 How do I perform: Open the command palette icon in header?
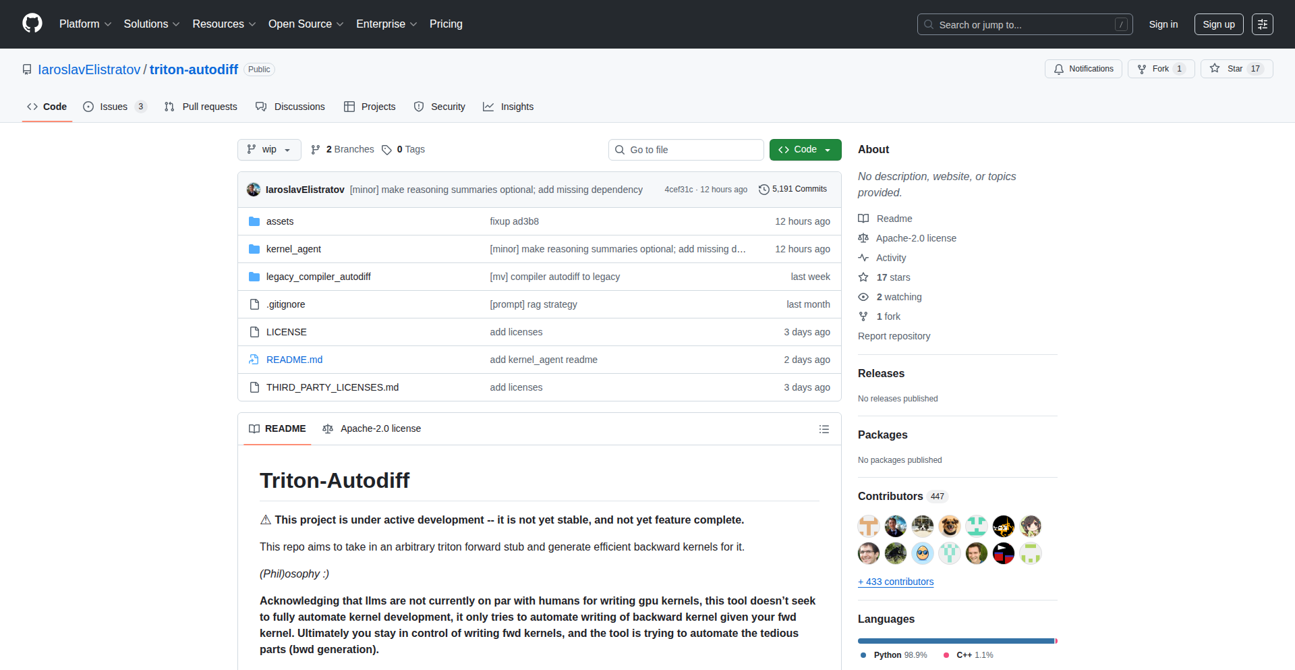pyautogui.click(x=1263, y=24)
